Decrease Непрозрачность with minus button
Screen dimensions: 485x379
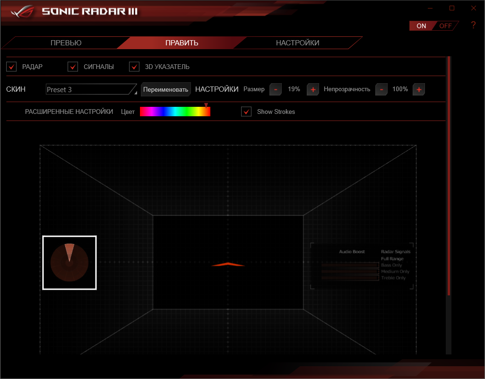[x=381, y=89]
